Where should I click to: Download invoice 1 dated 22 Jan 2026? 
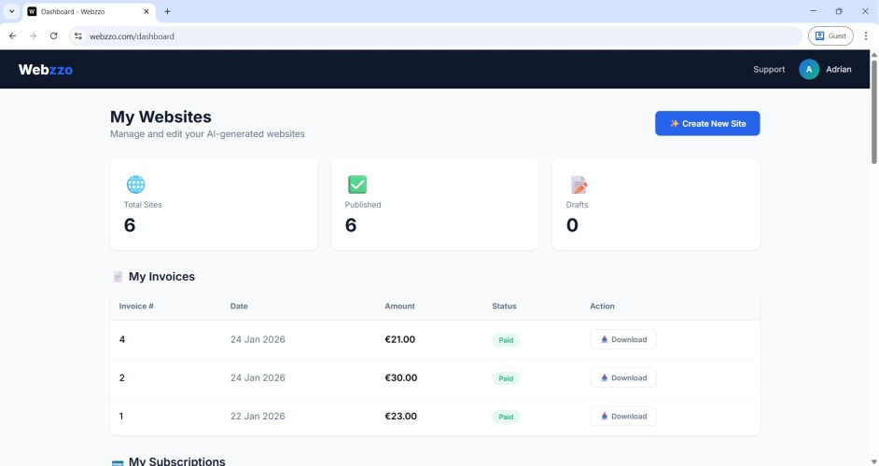pos(622,417)
